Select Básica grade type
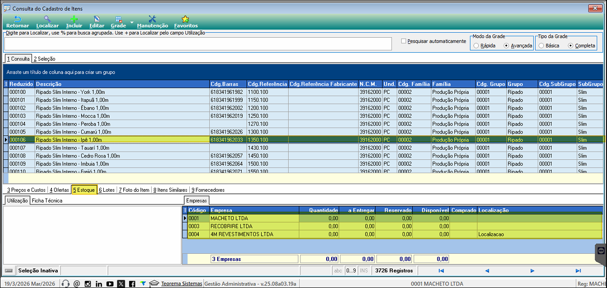607x288 pixels. [x=541, y=45]
